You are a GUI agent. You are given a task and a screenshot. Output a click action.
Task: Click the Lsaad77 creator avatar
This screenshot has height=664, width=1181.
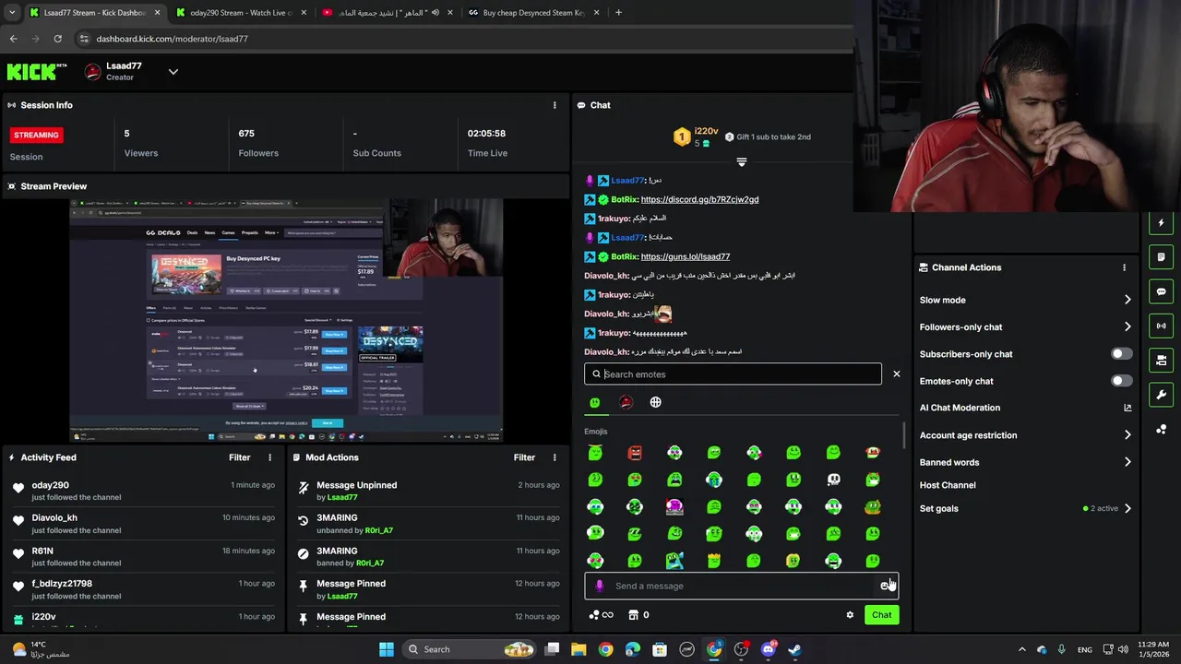(92, 72)
